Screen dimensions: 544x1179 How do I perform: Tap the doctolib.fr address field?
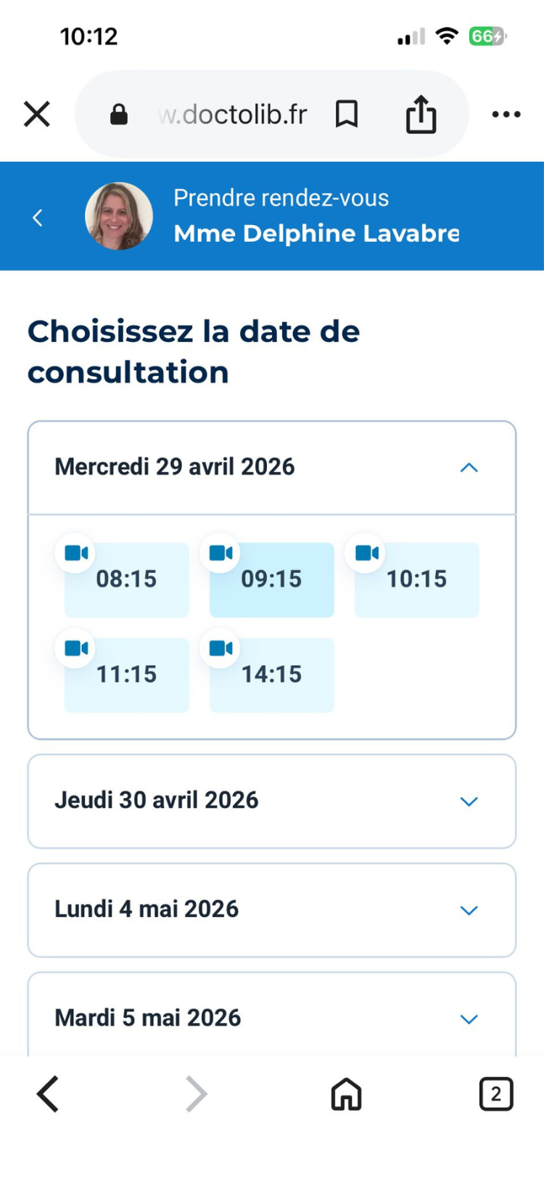click(234, 115)
